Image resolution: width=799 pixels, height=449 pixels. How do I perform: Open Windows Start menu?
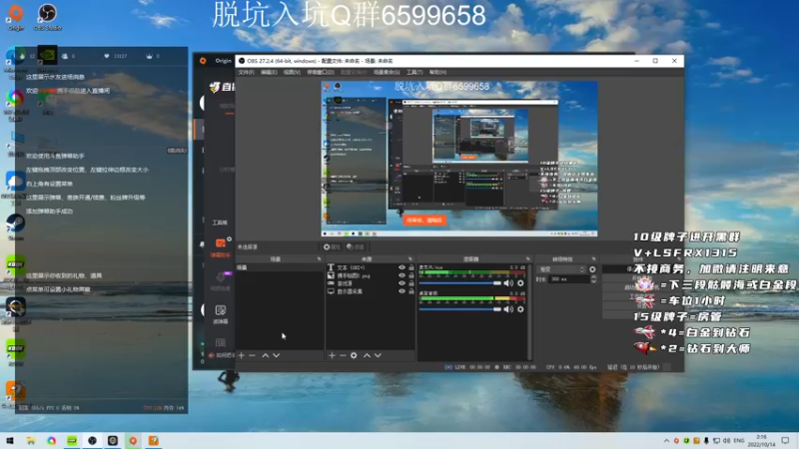point(10,440)
